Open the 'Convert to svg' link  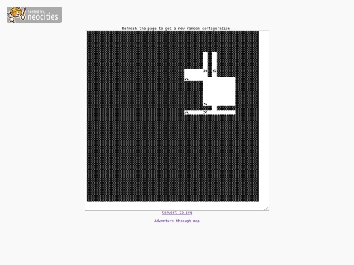click(x=177, y=213)
